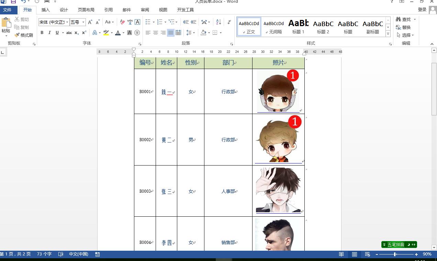Open the font size dropdown

click(x=83, y=22)
